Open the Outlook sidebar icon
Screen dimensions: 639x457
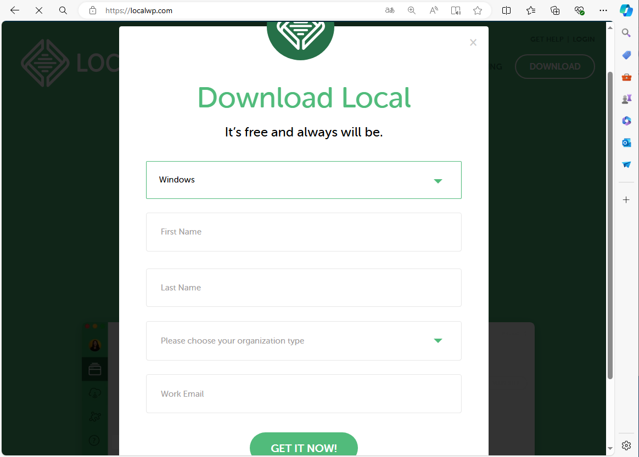click(x=626, y=142)
